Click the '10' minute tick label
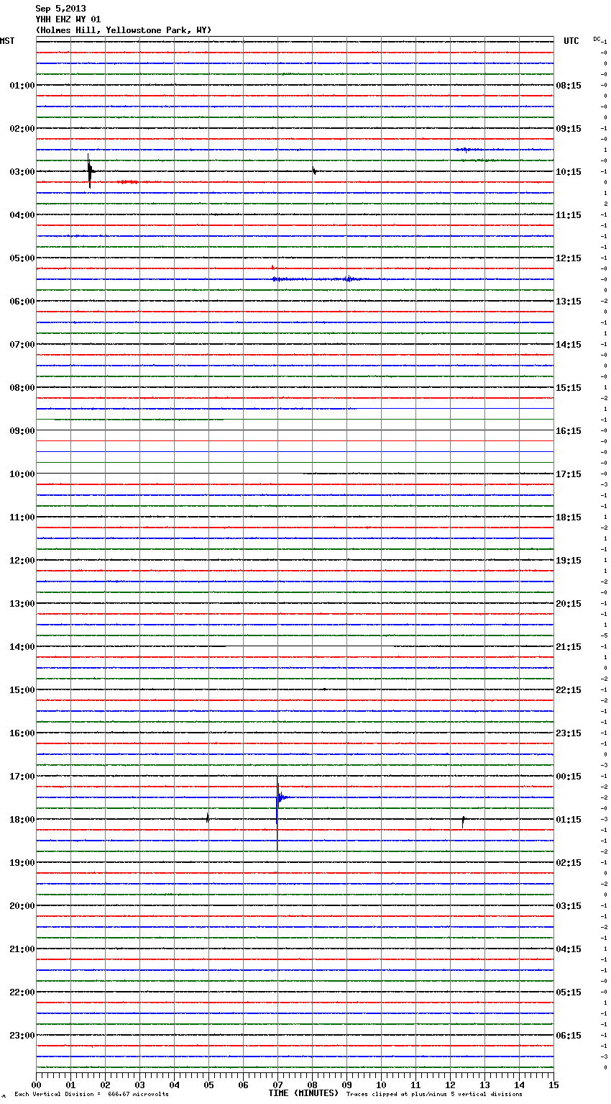Image resolution: width=611 pixels, height=1104 pixels. click(x=381, y=1085)
